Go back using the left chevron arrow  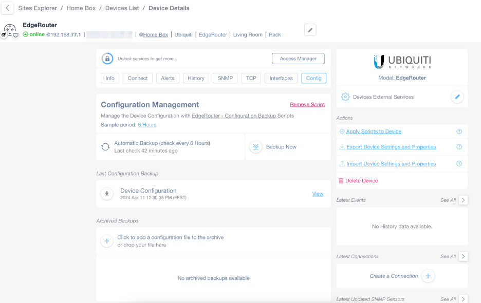[7, 8]
